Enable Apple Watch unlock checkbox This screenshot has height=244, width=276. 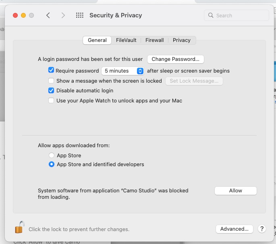click(x=51, y=100)
